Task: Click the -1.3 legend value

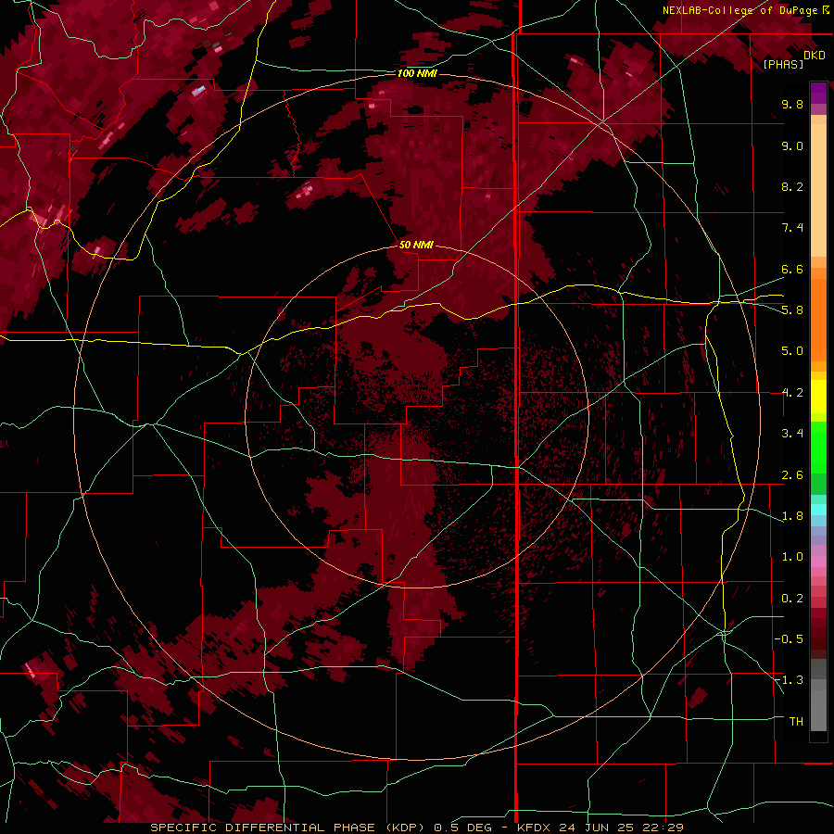Action: pos(789,680)
